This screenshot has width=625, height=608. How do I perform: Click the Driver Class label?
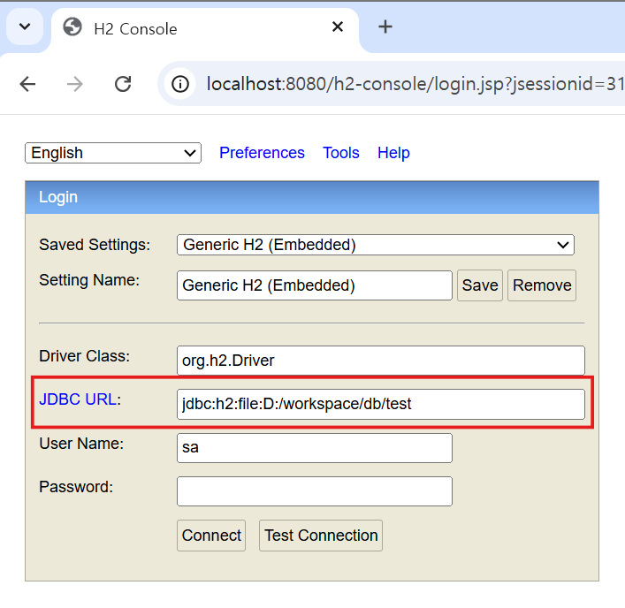85,356
